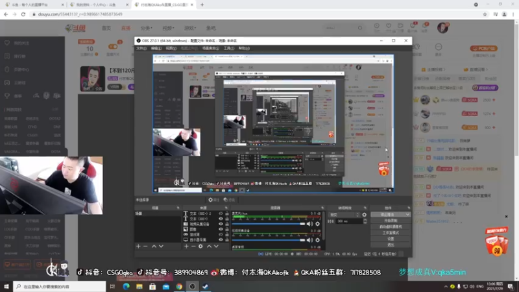This screenshot has width=519, height=292.
Task: Open second mixer channel settings gear
Action: coord(318,240)
